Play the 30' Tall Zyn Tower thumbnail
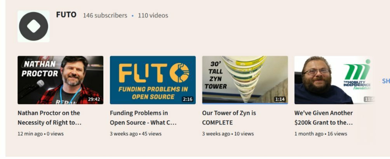390x159 pixels. coord(245,80)
